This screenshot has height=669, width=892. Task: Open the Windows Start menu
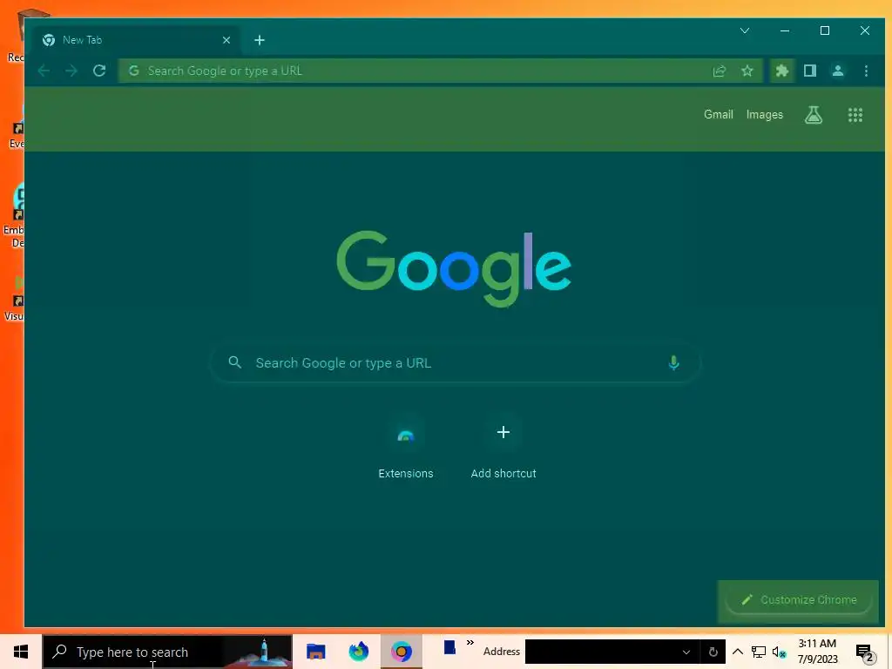[x=21, y=652]
